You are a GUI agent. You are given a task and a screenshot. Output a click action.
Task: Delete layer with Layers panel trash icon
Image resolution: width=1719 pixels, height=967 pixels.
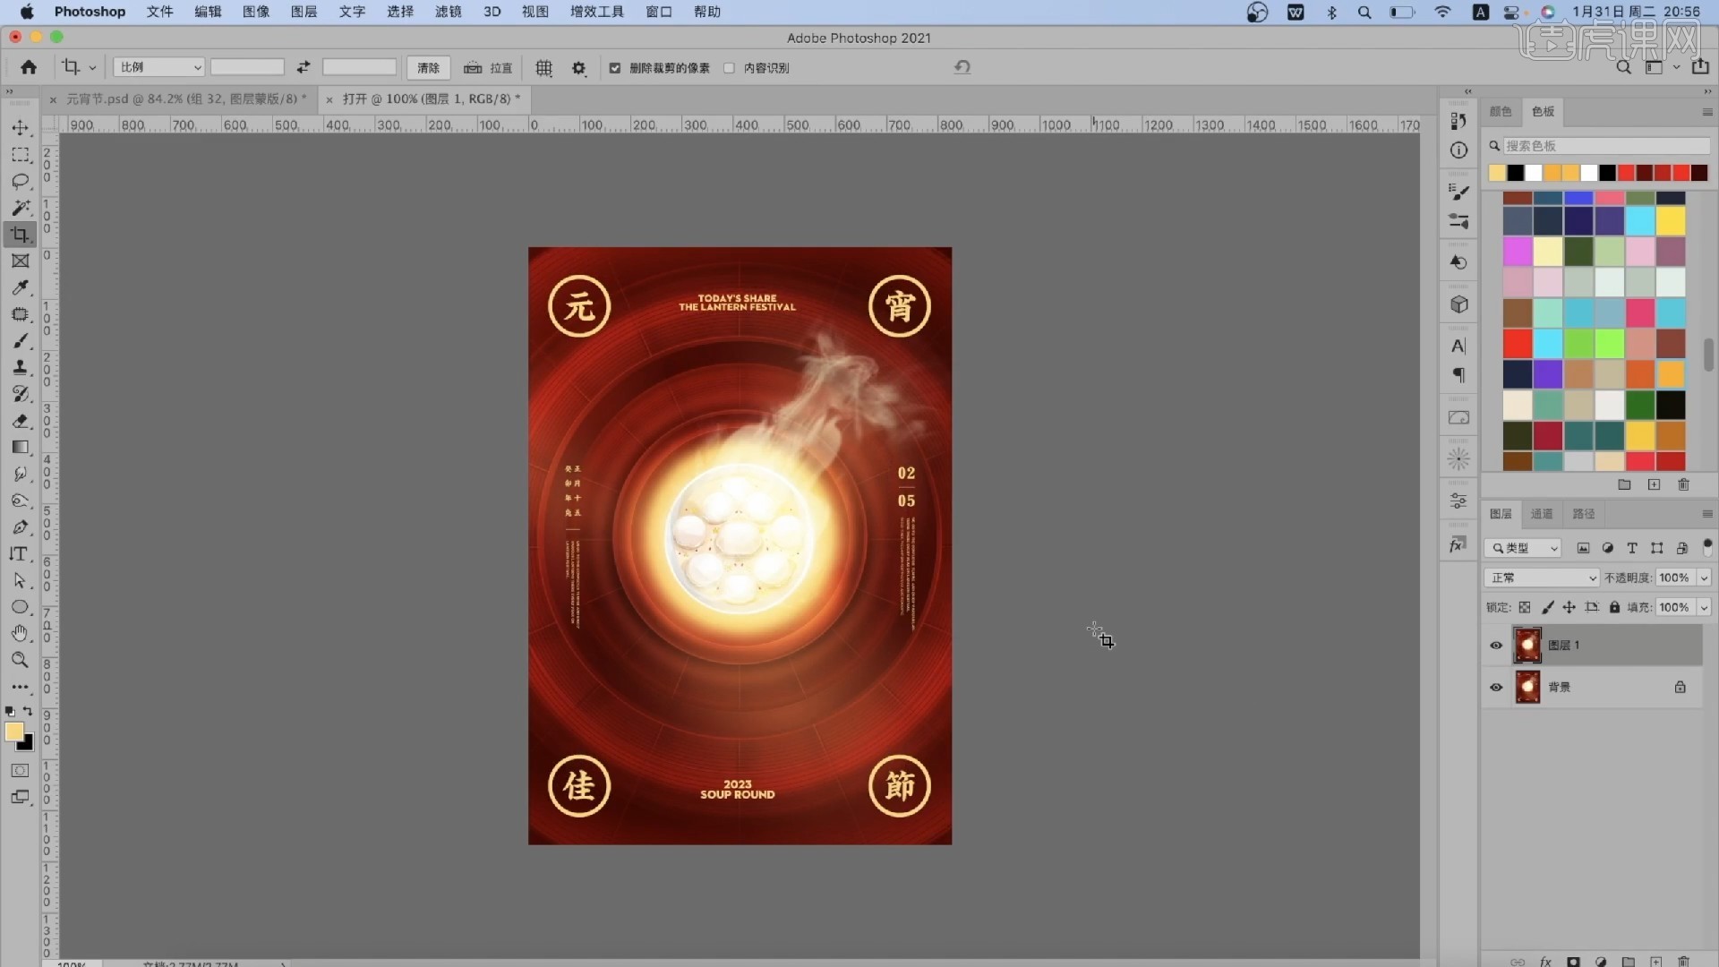1683,962
